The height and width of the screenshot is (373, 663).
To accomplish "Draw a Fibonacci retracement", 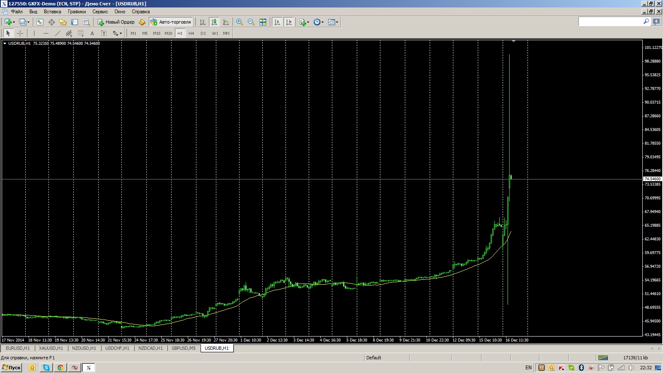I will click(x=80, y=33).
